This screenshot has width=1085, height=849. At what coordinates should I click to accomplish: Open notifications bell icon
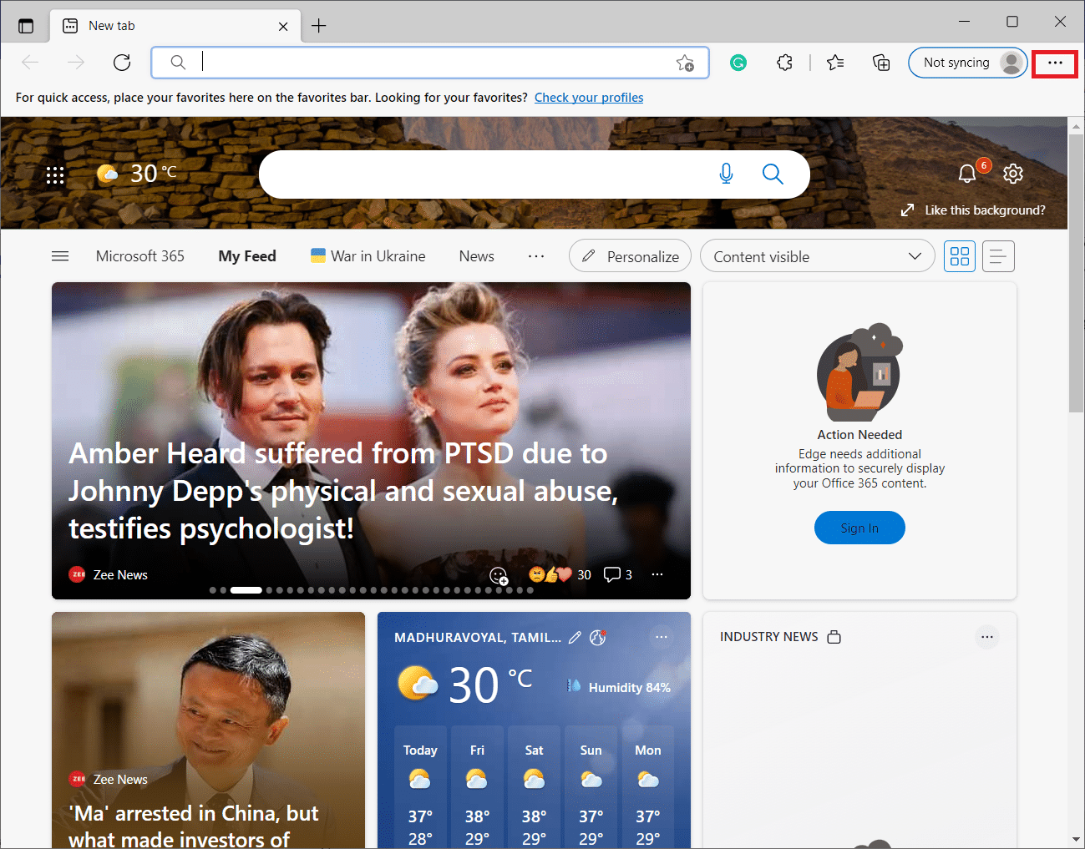(967, 174)
